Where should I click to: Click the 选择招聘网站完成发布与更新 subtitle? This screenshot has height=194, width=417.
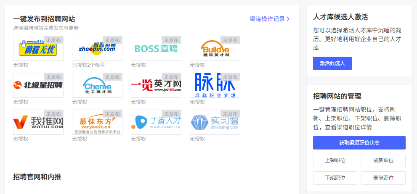pyautogui.click(x=46, y=28)
